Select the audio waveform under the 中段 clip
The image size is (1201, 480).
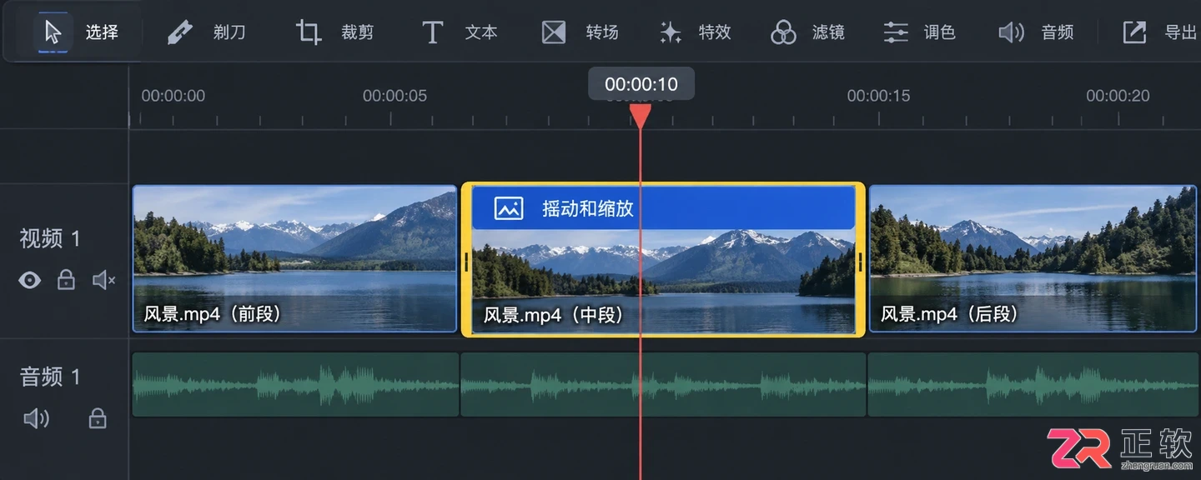coord(664,384)
